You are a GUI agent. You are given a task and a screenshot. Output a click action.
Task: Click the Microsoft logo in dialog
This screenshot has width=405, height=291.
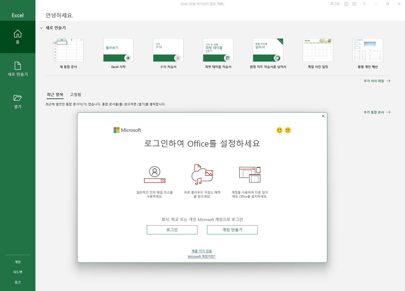(x=127, y=130)
